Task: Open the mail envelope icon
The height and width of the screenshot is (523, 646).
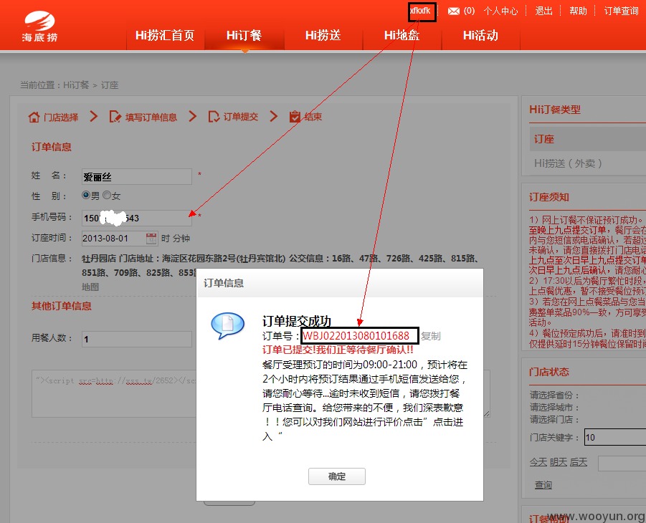Action: pyautogui.click(x=454, y=11)
